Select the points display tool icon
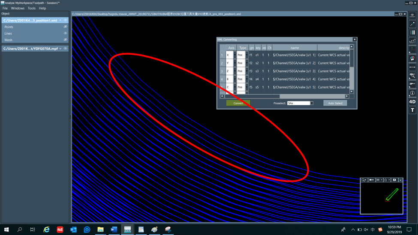The image size is (418, 235). click(x=412, y=24)
